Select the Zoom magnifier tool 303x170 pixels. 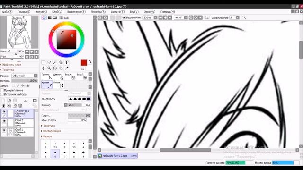pyautogui.click(x=49, y=68)
